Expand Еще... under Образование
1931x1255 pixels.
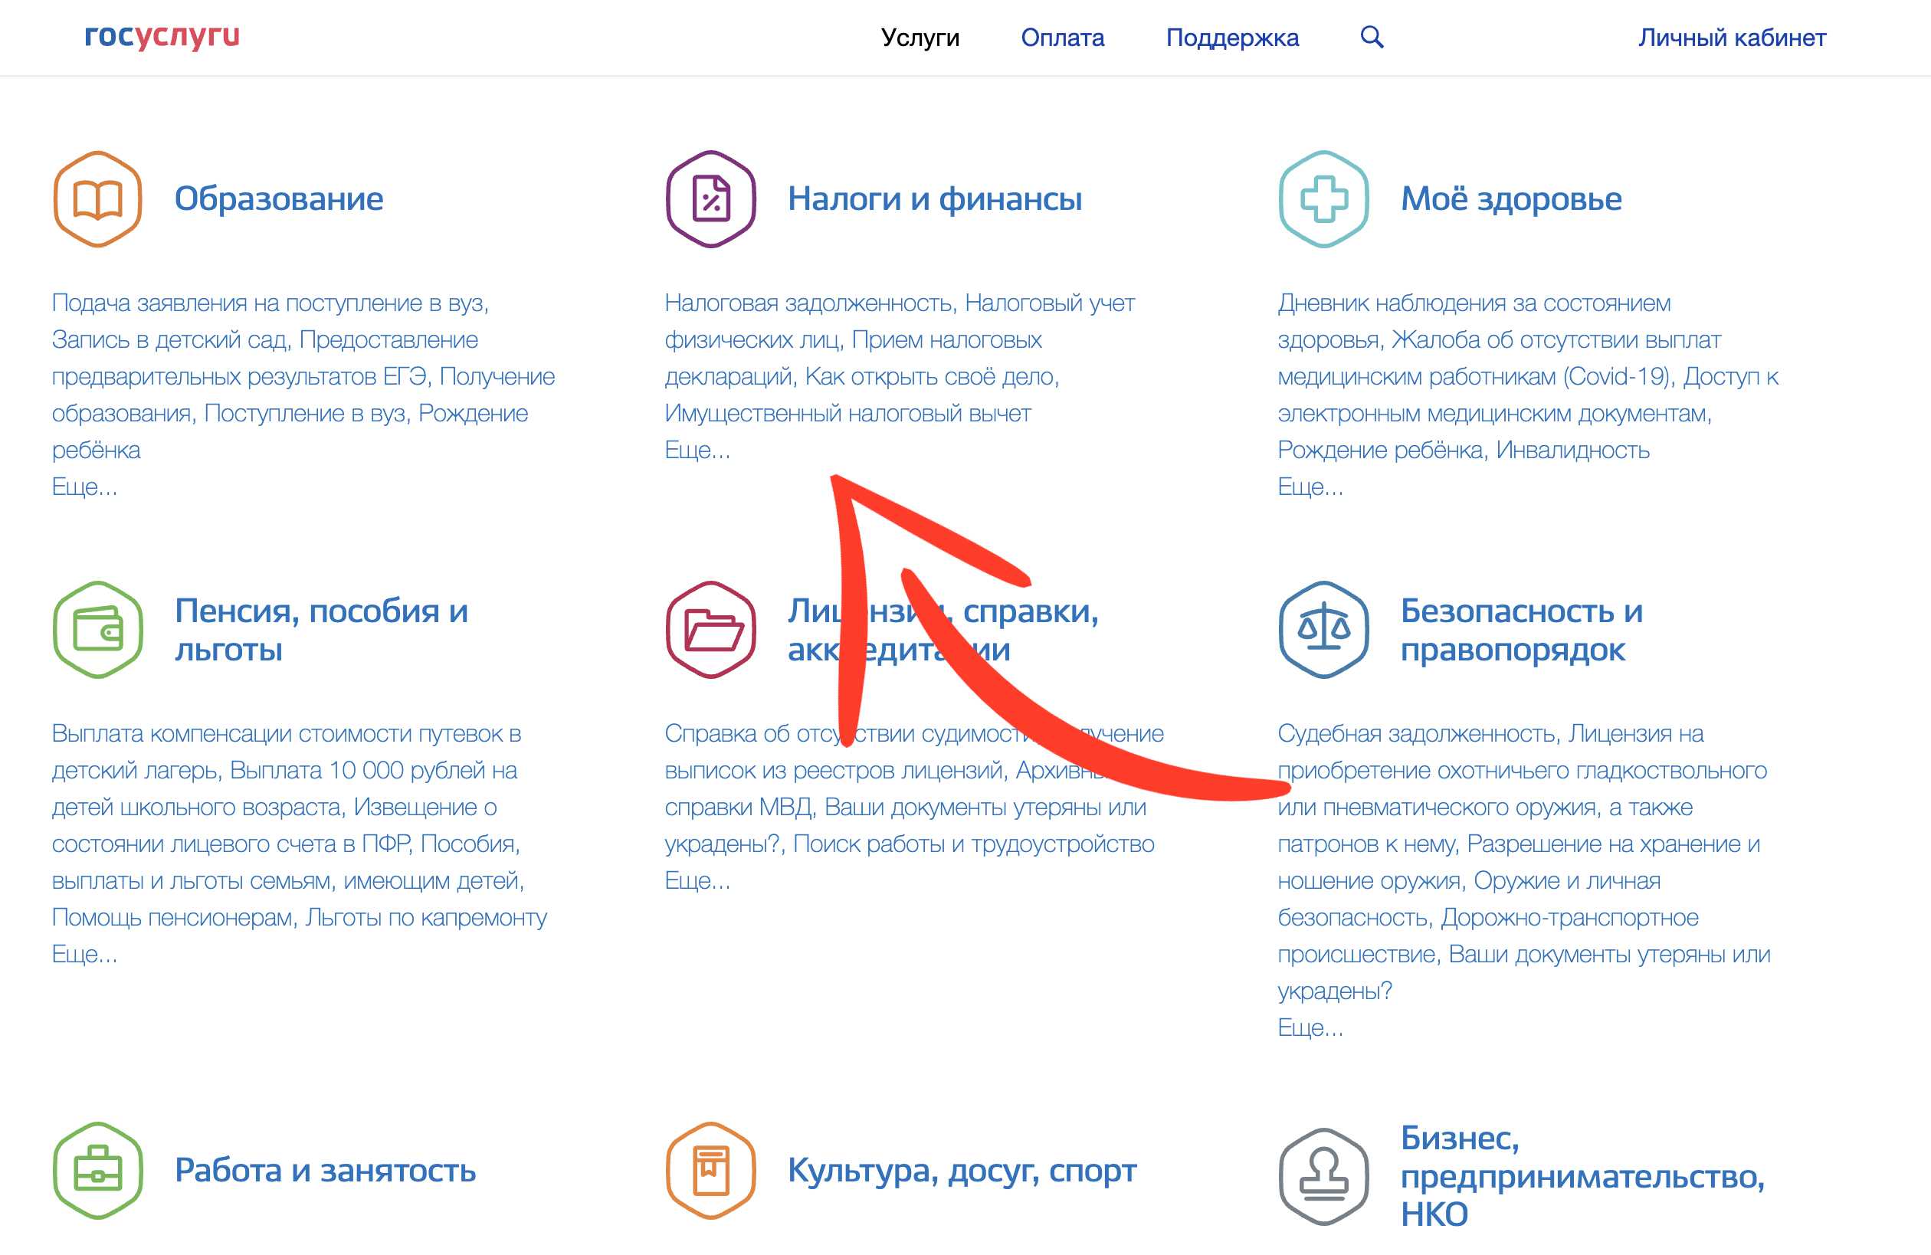(84, 487)
